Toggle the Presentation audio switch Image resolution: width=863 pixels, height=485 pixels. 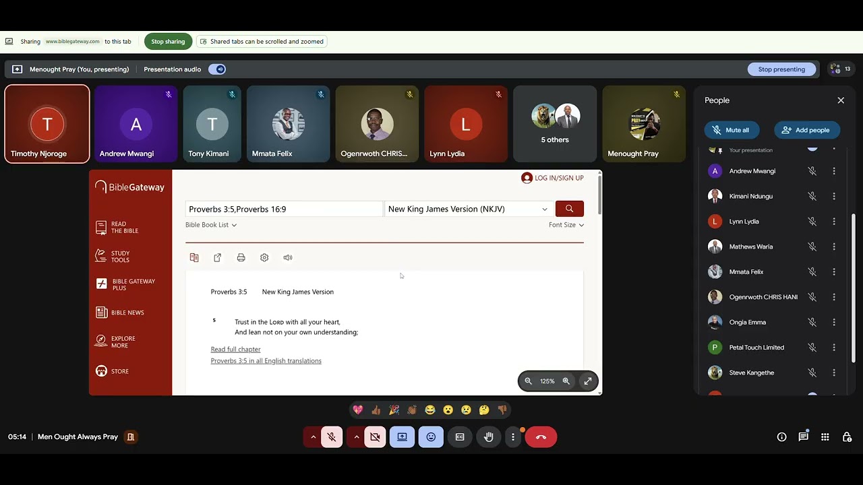[217, 69]
